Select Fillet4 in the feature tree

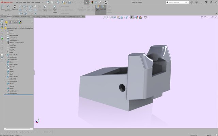pos(12,69)
